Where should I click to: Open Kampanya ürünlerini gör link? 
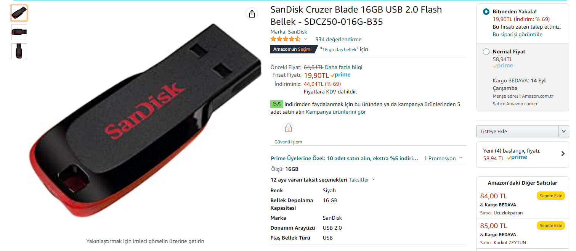point(336,112)
